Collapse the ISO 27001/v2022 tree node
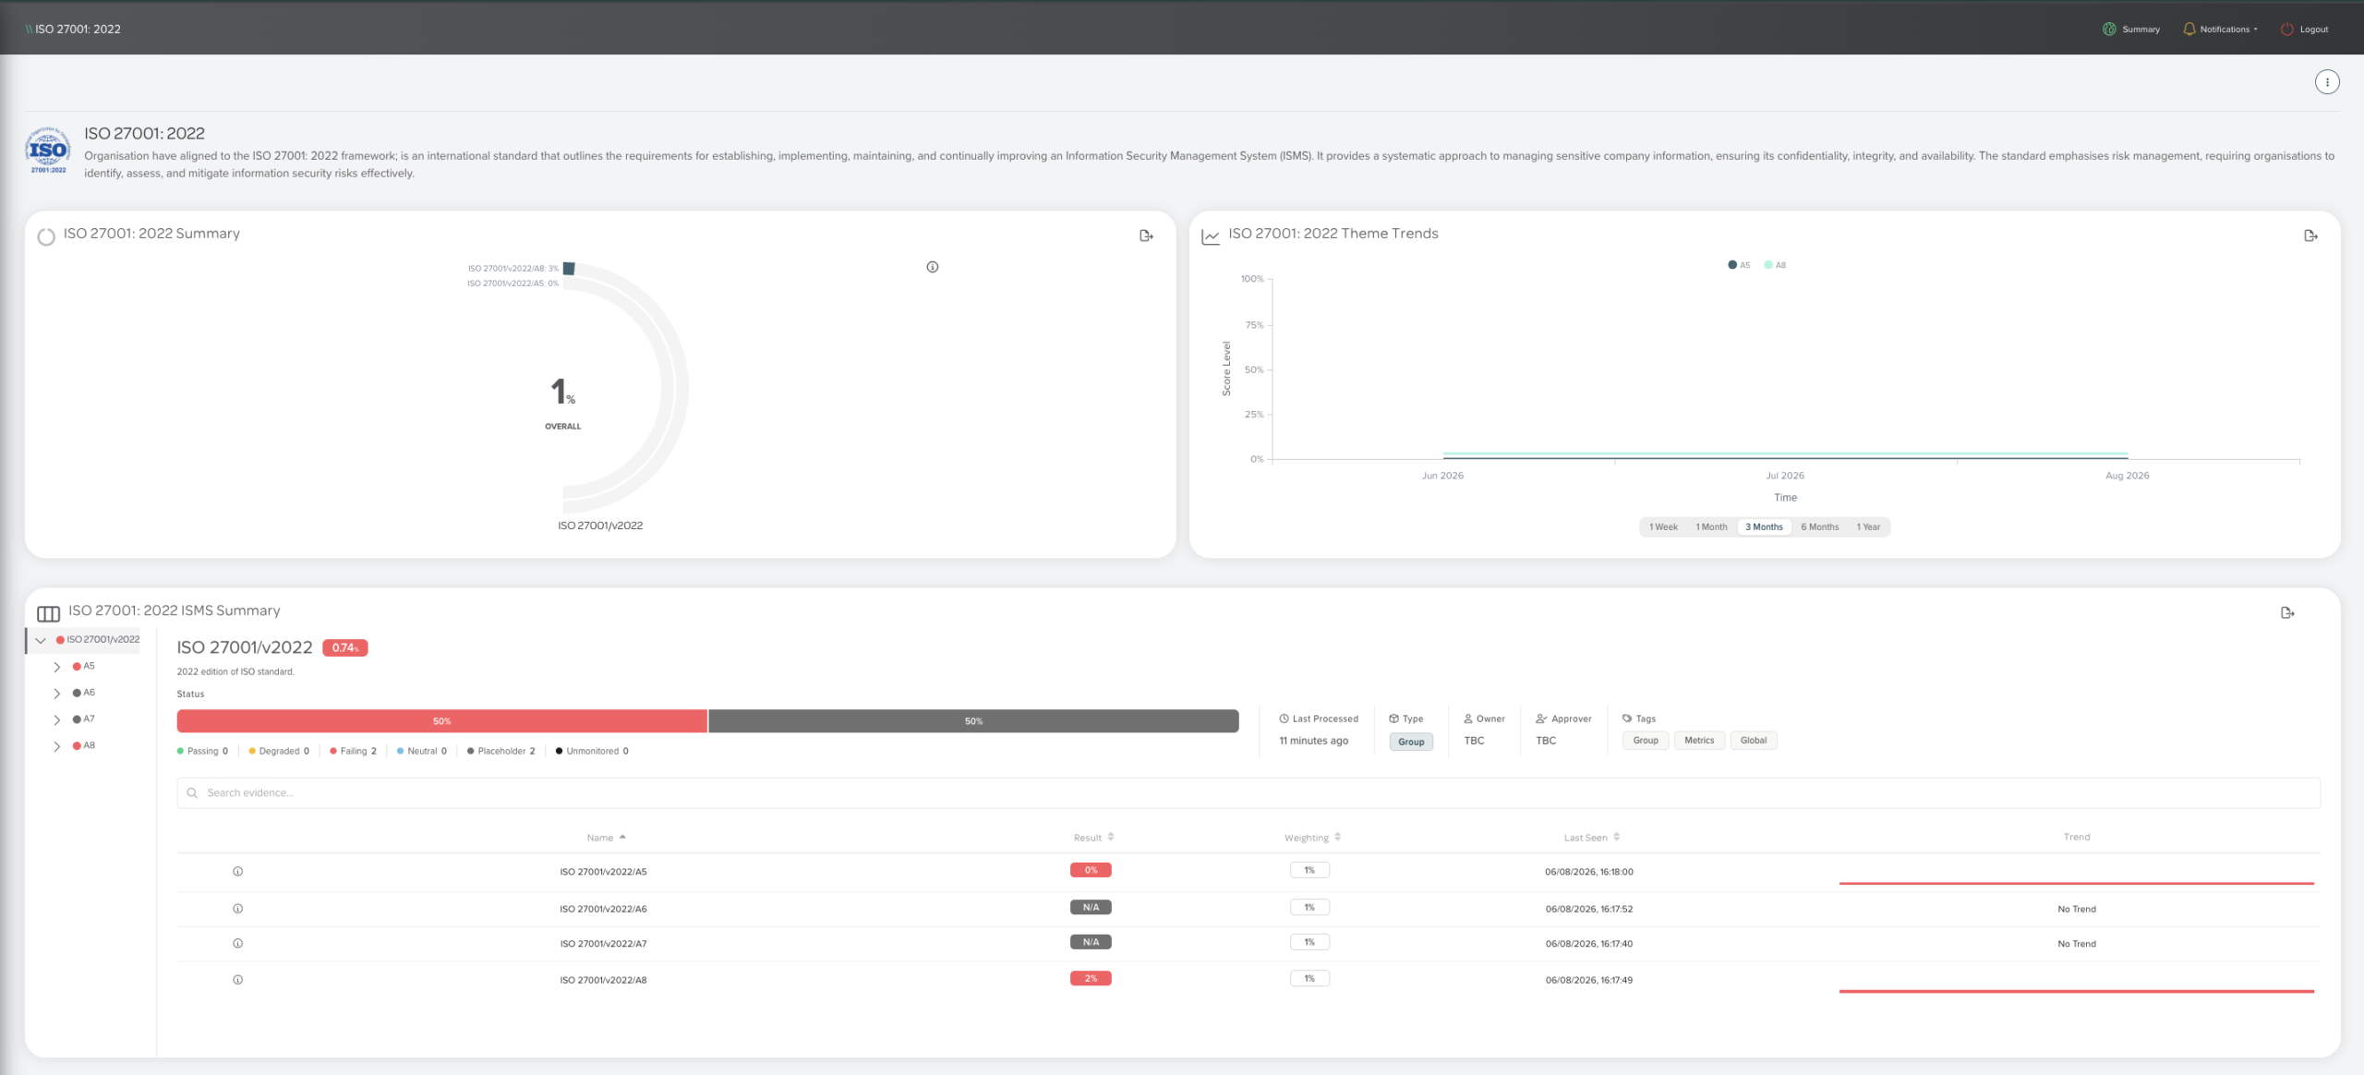 click(x=41, y=640)
